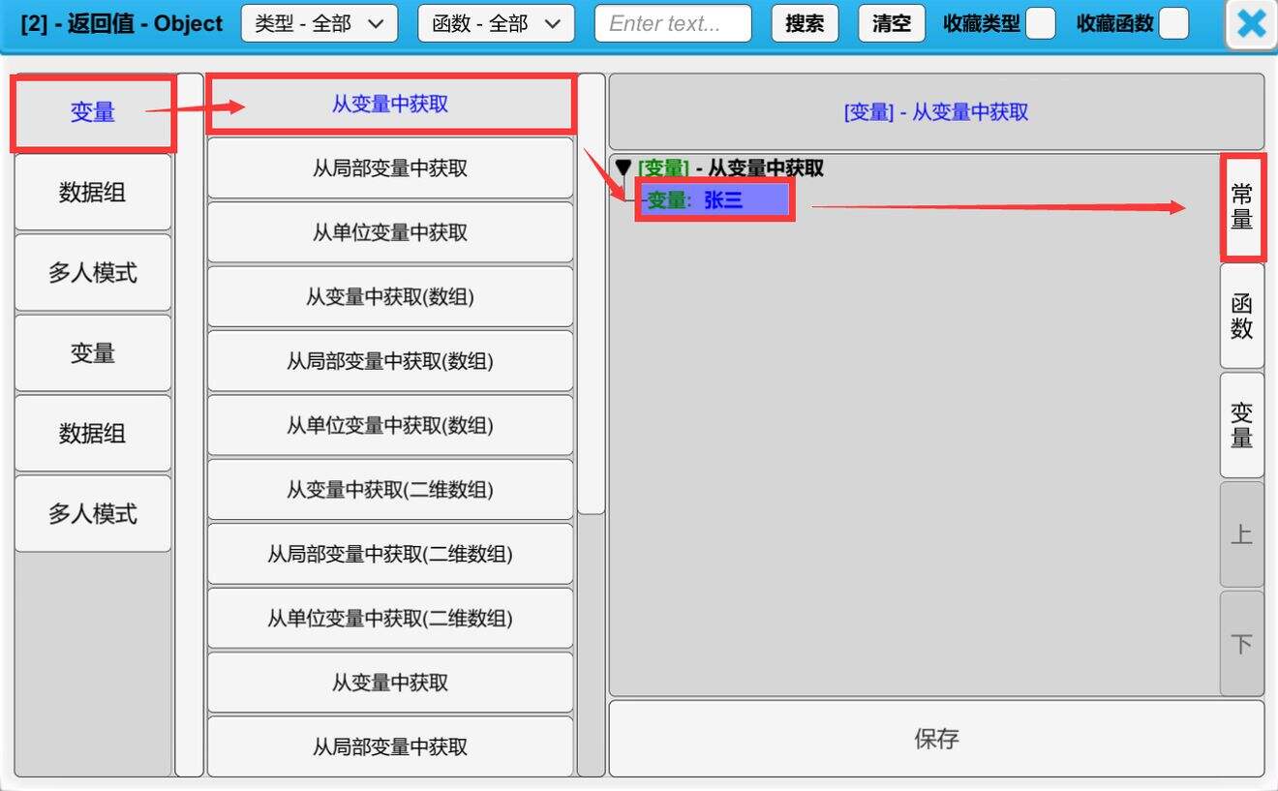Click the 上 move-up button
The height and width of the screenshot is (791, 1278).
(1242, 534)
